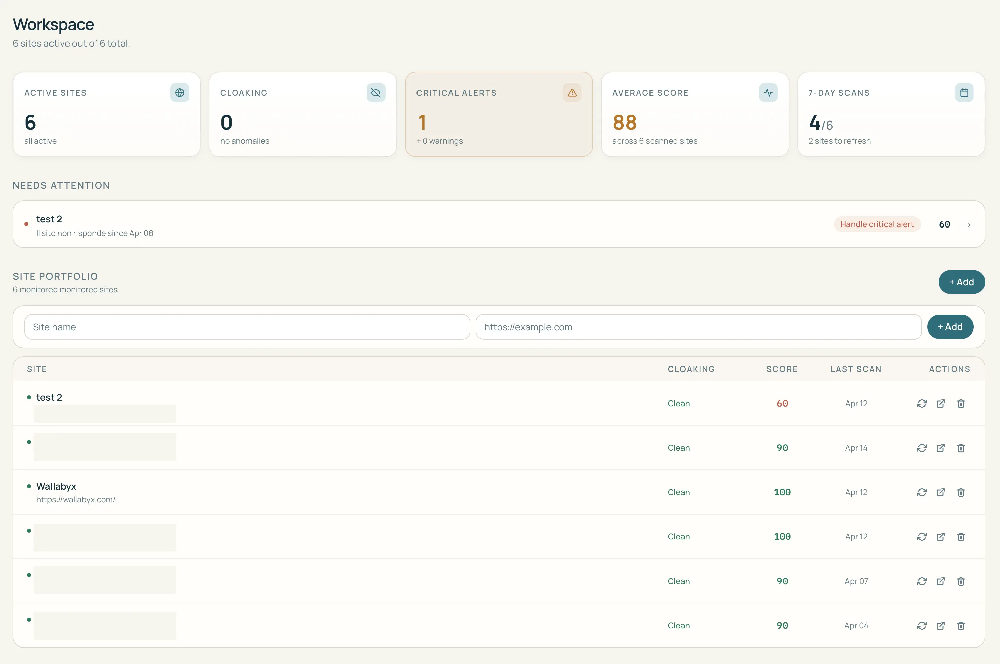The width and height of the screenshot is (1000, 664).
Task: Open the Apr 07 site externally
Action: pyautogui.click(x=941, y=581)
